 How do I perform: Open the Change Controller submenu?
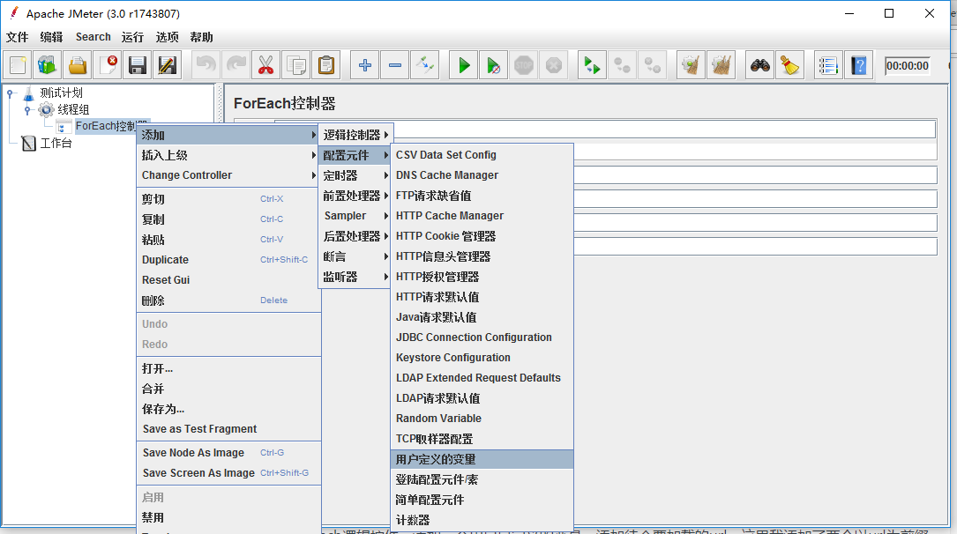click(x=228, y=175)
